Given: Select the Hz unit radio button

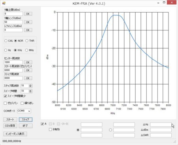Looking at the screenshot, I should [x=6, y=50].
